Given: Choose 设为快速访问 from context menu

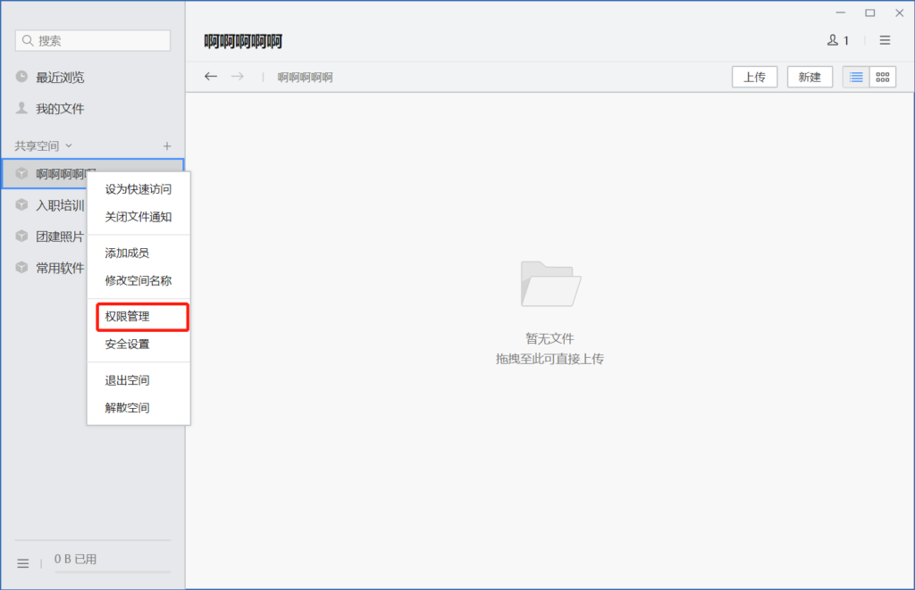Looking at the screenshot, I should (139, 189).
